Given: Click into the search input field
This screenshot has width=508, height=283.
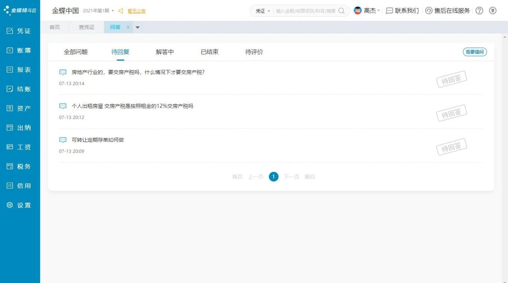Looking at the screenshot, I should tap(305, 11).
